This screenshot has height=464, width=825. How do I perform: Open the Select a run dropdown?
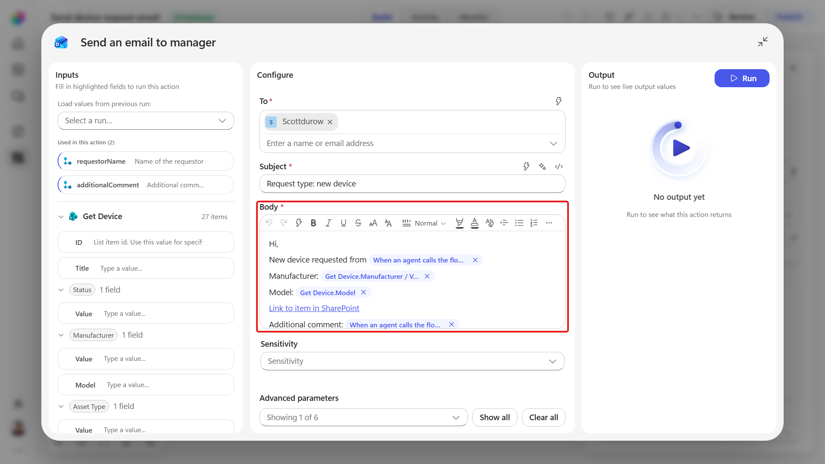point(146,121)
